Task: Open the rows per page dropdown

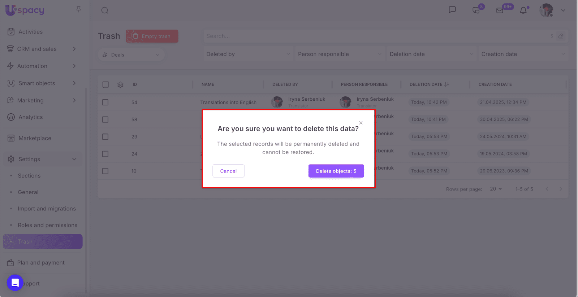Action: click(x=496, y=189)
